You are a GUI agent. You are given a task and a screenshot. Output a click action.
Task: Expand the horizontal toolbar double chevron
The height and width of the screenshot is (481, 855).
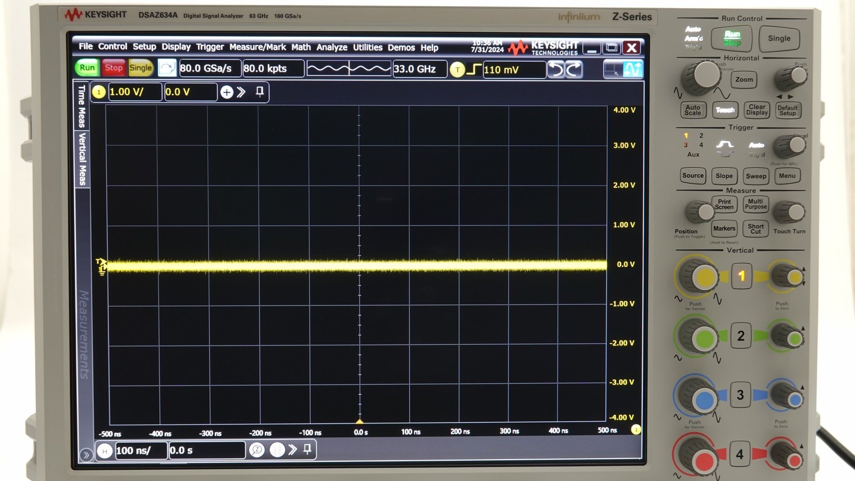coord(292,450)
